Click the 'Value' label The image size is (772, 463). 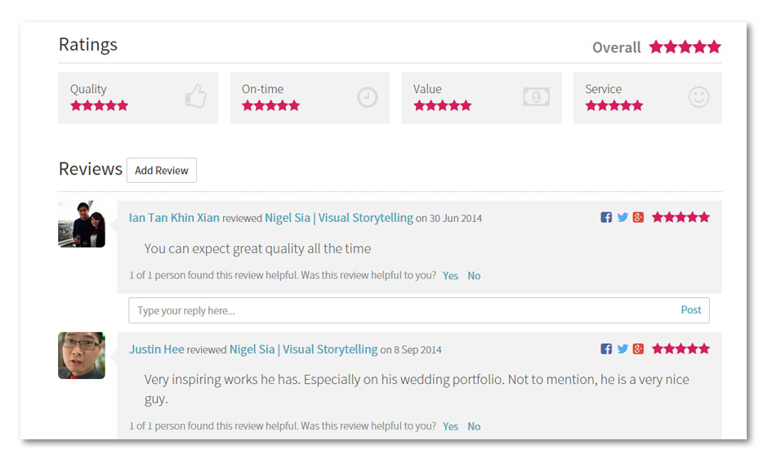pos(427,89)
